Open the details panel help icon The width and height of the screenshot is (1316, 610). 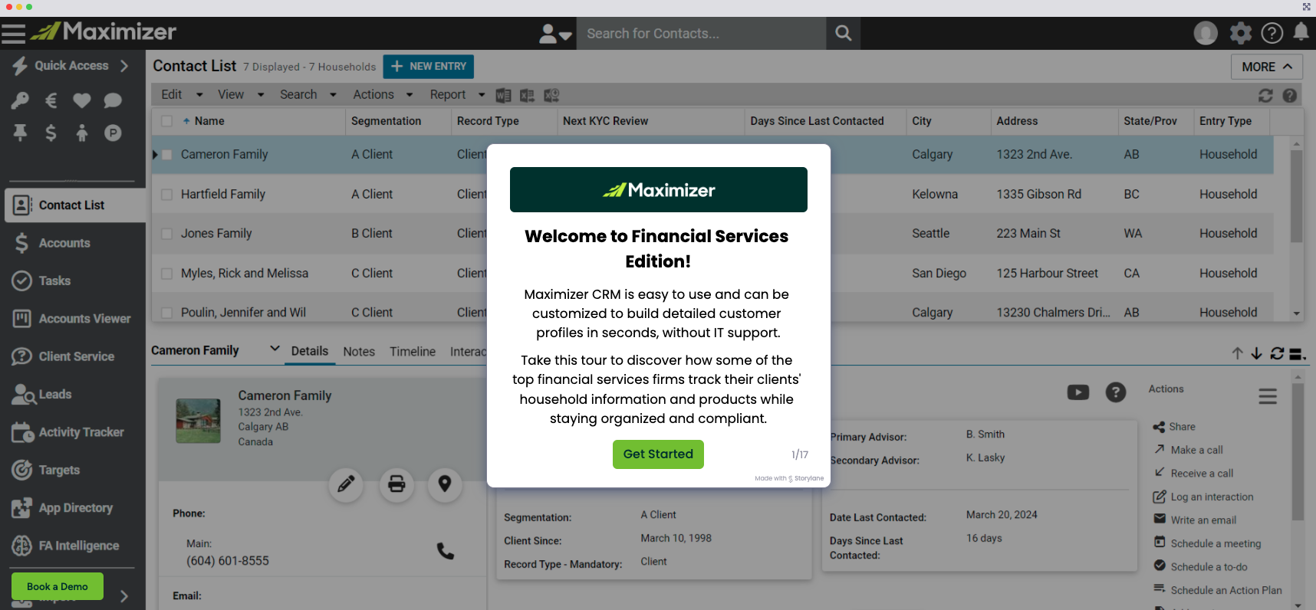(x=1116, y=392)
